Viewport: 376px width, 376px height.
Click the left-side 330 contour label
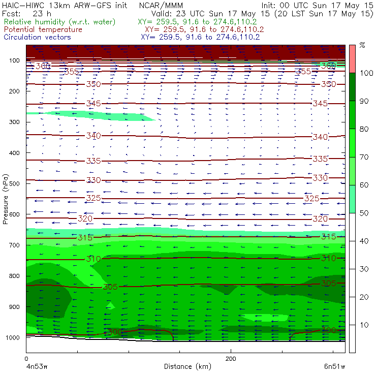pyautogui.click(x=93, y=180)
